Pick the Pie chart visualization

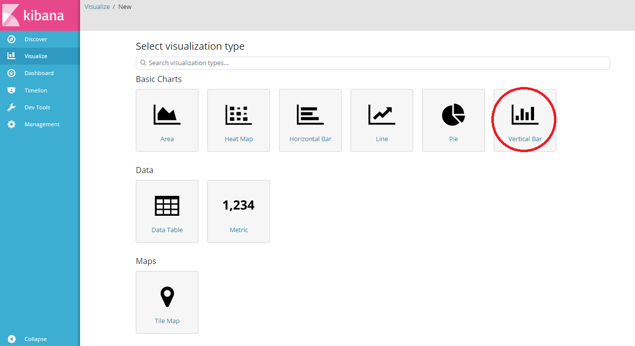453,120
